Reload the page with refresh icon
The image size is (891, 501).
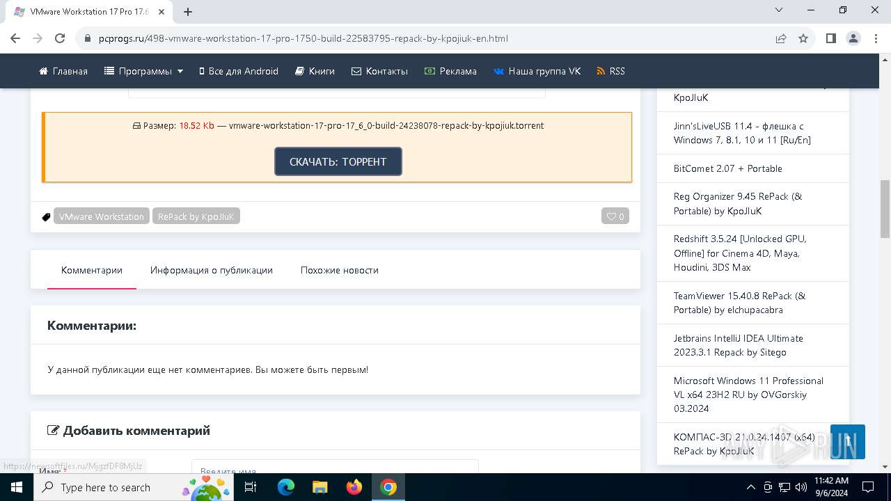(60, 38)
